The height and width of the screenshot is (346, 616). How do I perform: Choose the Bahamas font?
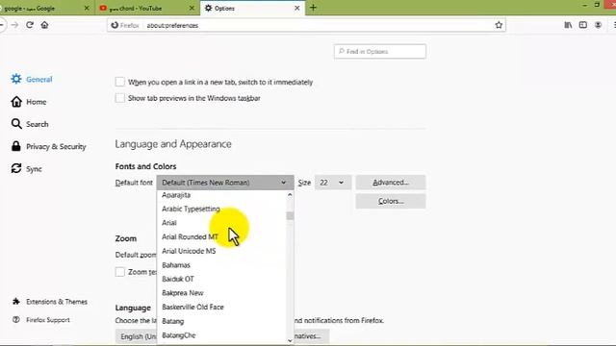(222, 265)
